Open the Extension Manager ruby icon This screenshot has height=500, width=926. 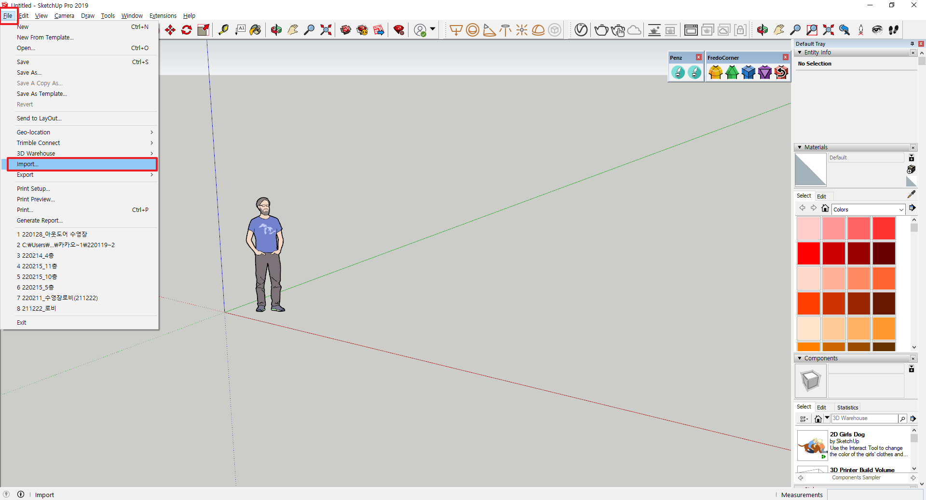399,30
